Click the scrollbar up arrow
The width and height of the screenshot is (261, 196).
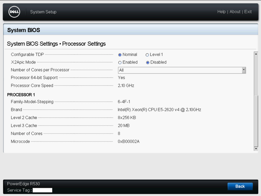(256, 54)
